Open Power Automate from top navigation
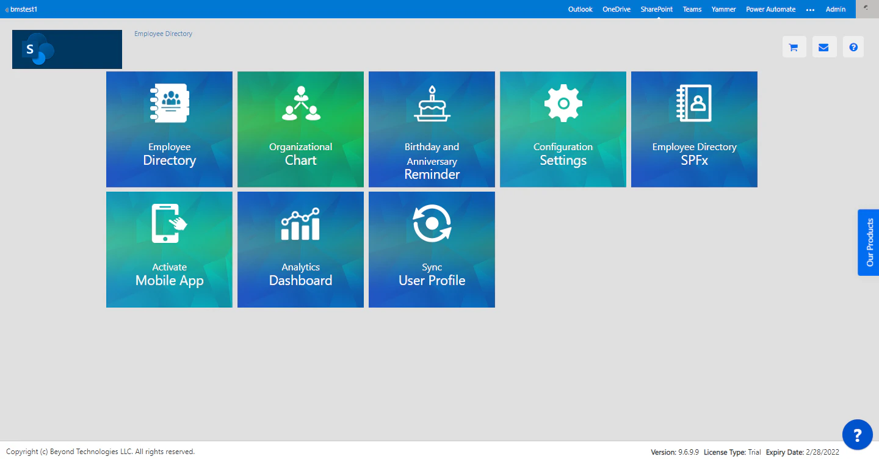This screenshot has height=462, width=879. point(770,9)
